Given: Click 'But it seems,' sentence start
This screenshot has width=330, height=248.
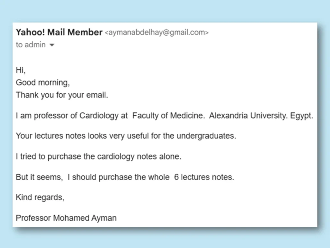Looking at the screenshot, I should click(x=39, y=177).
